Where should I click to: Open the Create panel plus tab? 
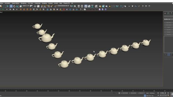(x=165, y=13)
